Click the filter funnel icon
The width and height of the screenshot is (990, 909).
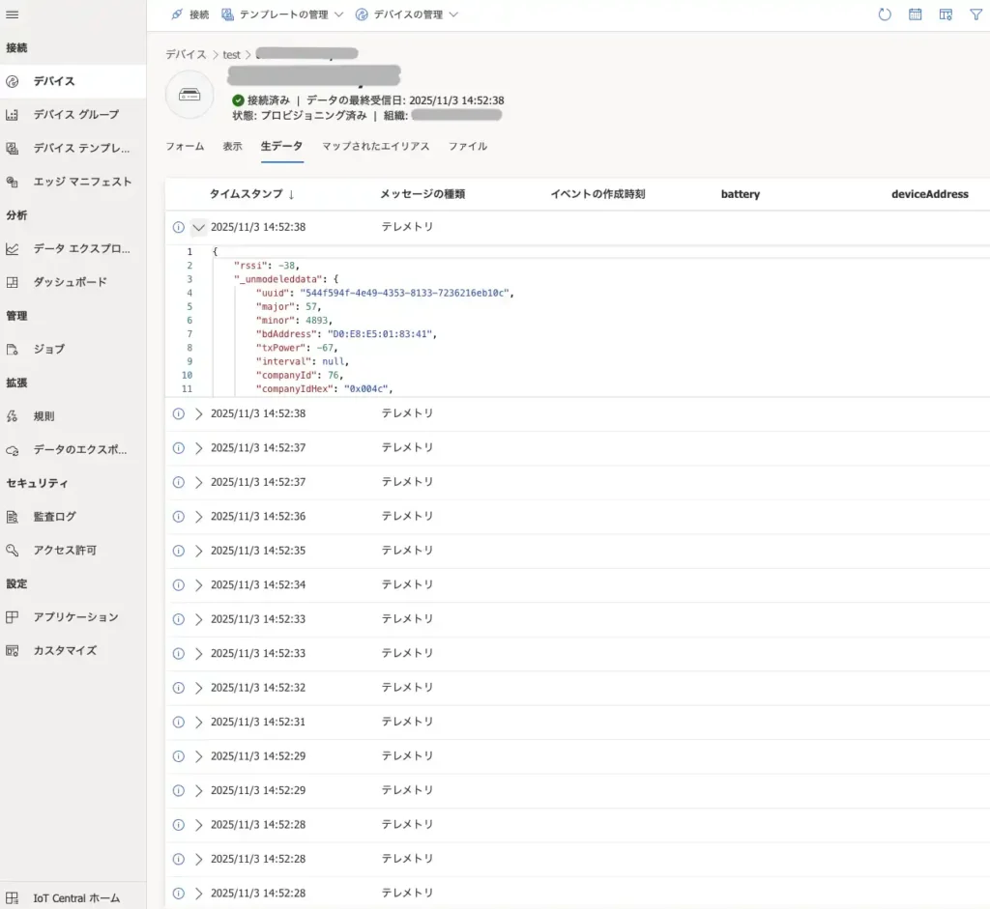click(x=975, y=14)
